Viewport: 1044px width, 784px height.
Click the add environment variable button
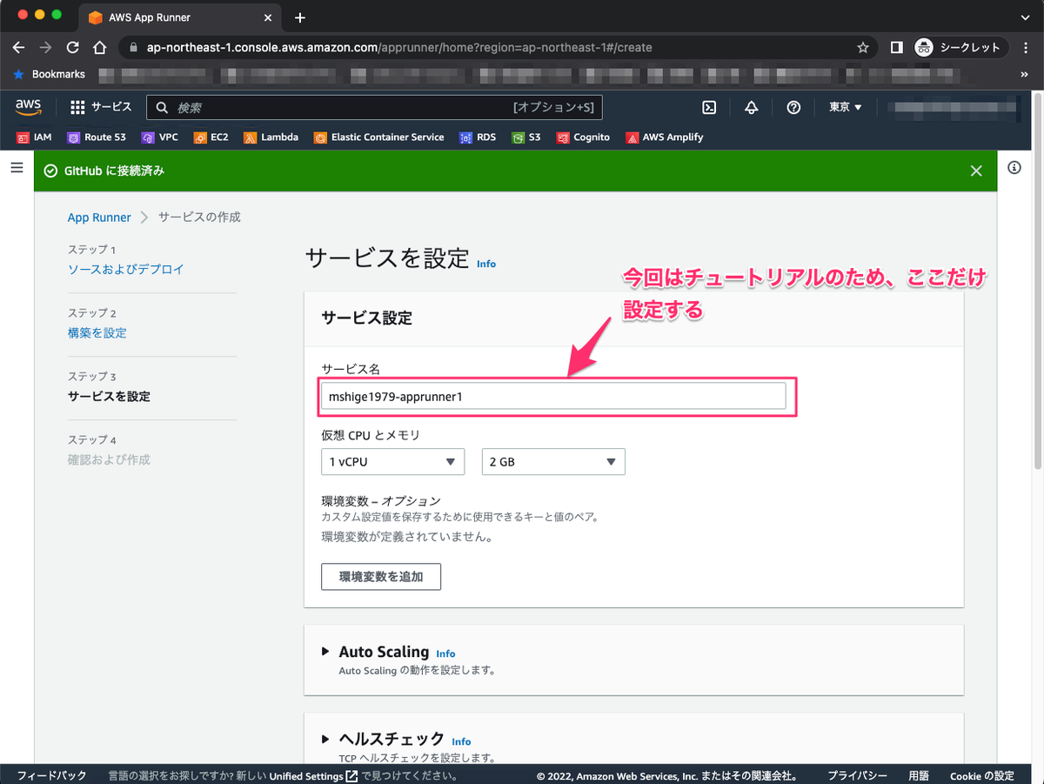(381, 577)
